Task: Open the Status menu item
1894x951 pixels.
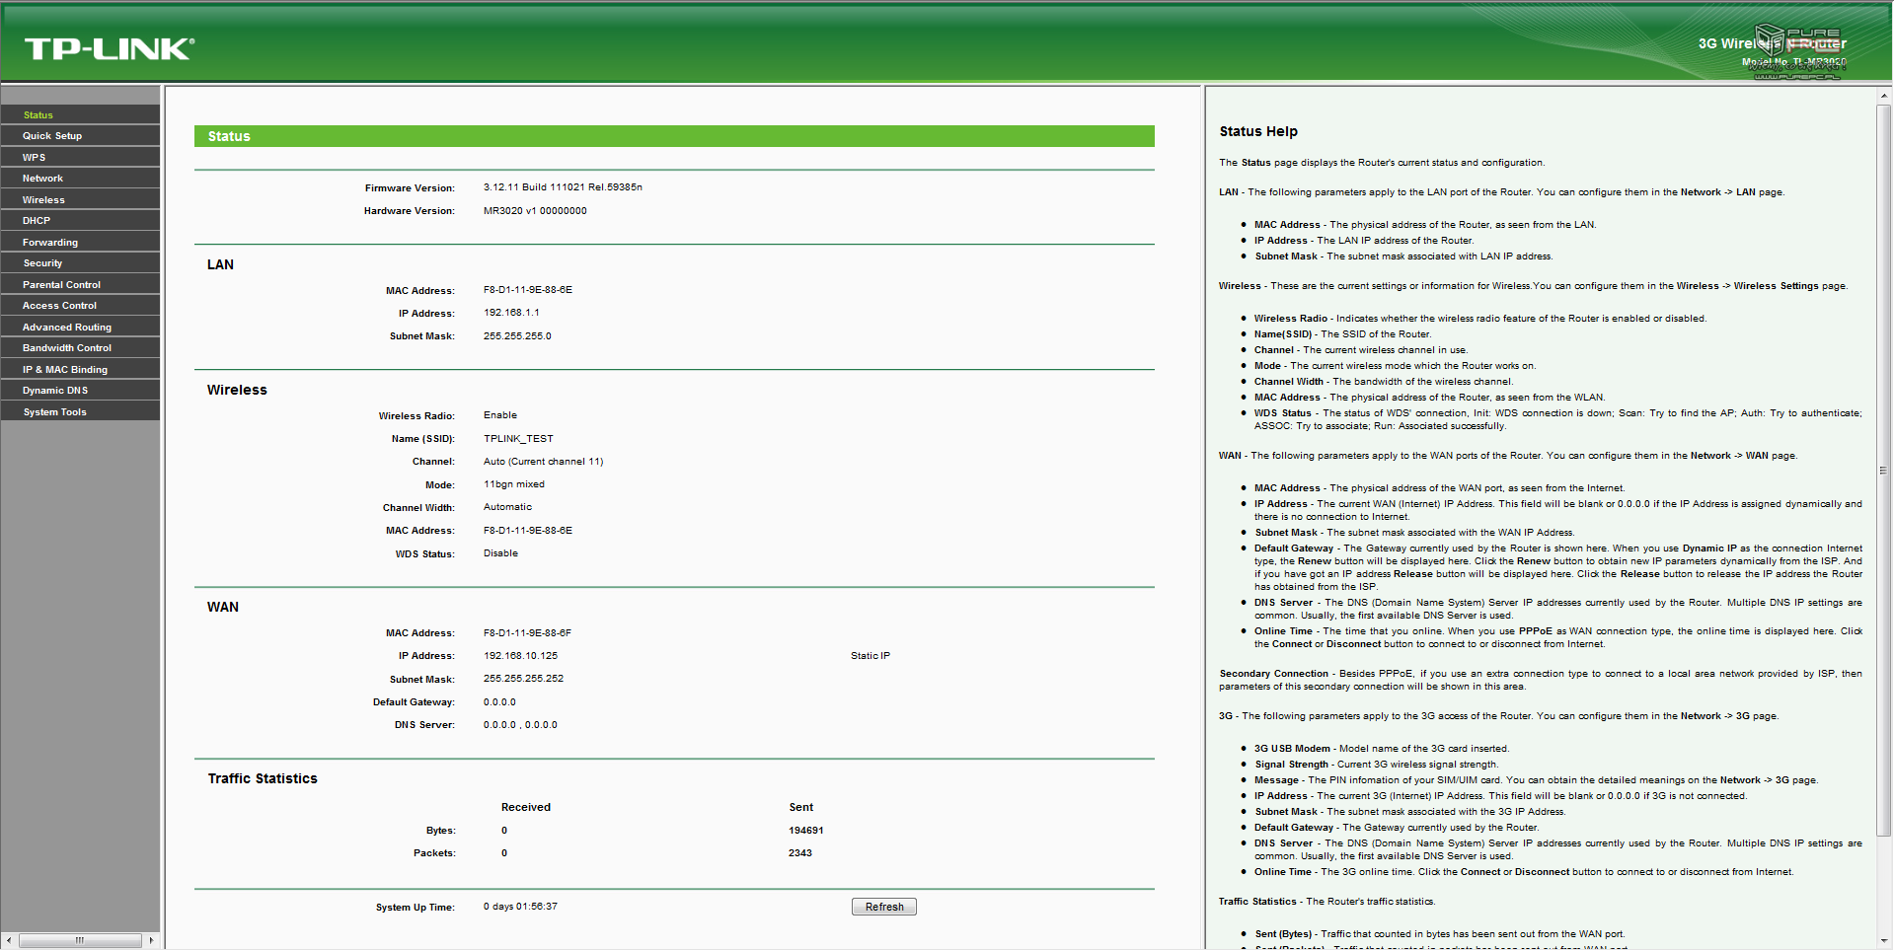Action: pyautogui.click(x=38, y=115)
